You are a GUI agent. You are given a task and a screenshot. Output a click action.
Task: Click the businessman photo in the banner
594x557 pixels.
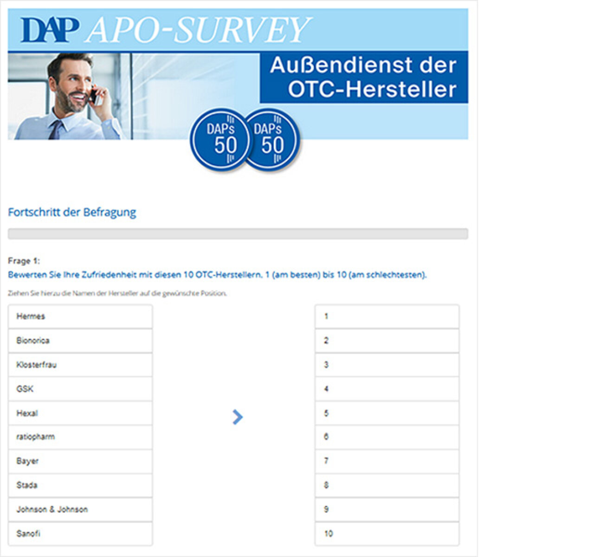click(x=70, y=96)
